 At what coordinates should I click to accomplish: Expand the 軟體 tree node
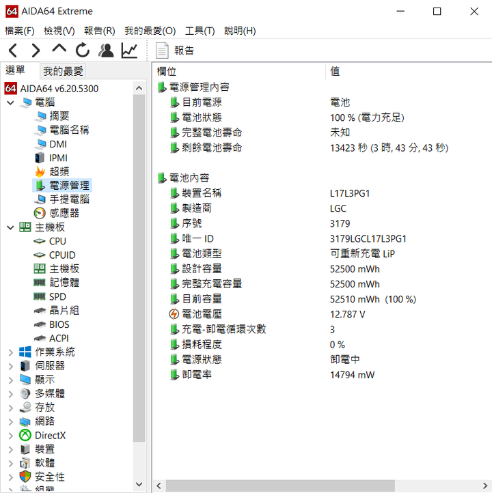pos(11,463)
